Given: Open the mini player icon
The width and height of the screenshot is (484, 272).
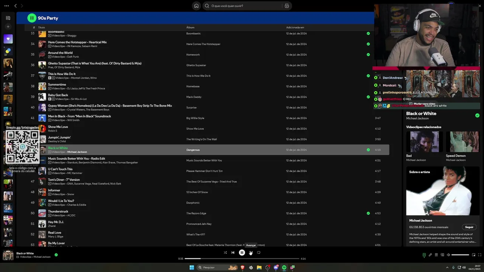Looking at the screenshot, I should [x=474, y=255].
